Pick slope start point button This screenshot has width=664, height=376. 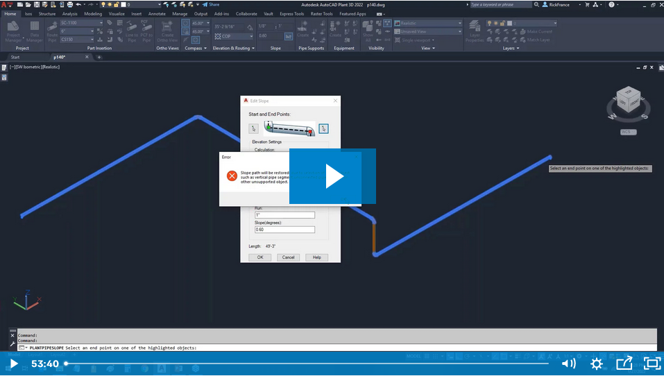pos(254,129)
